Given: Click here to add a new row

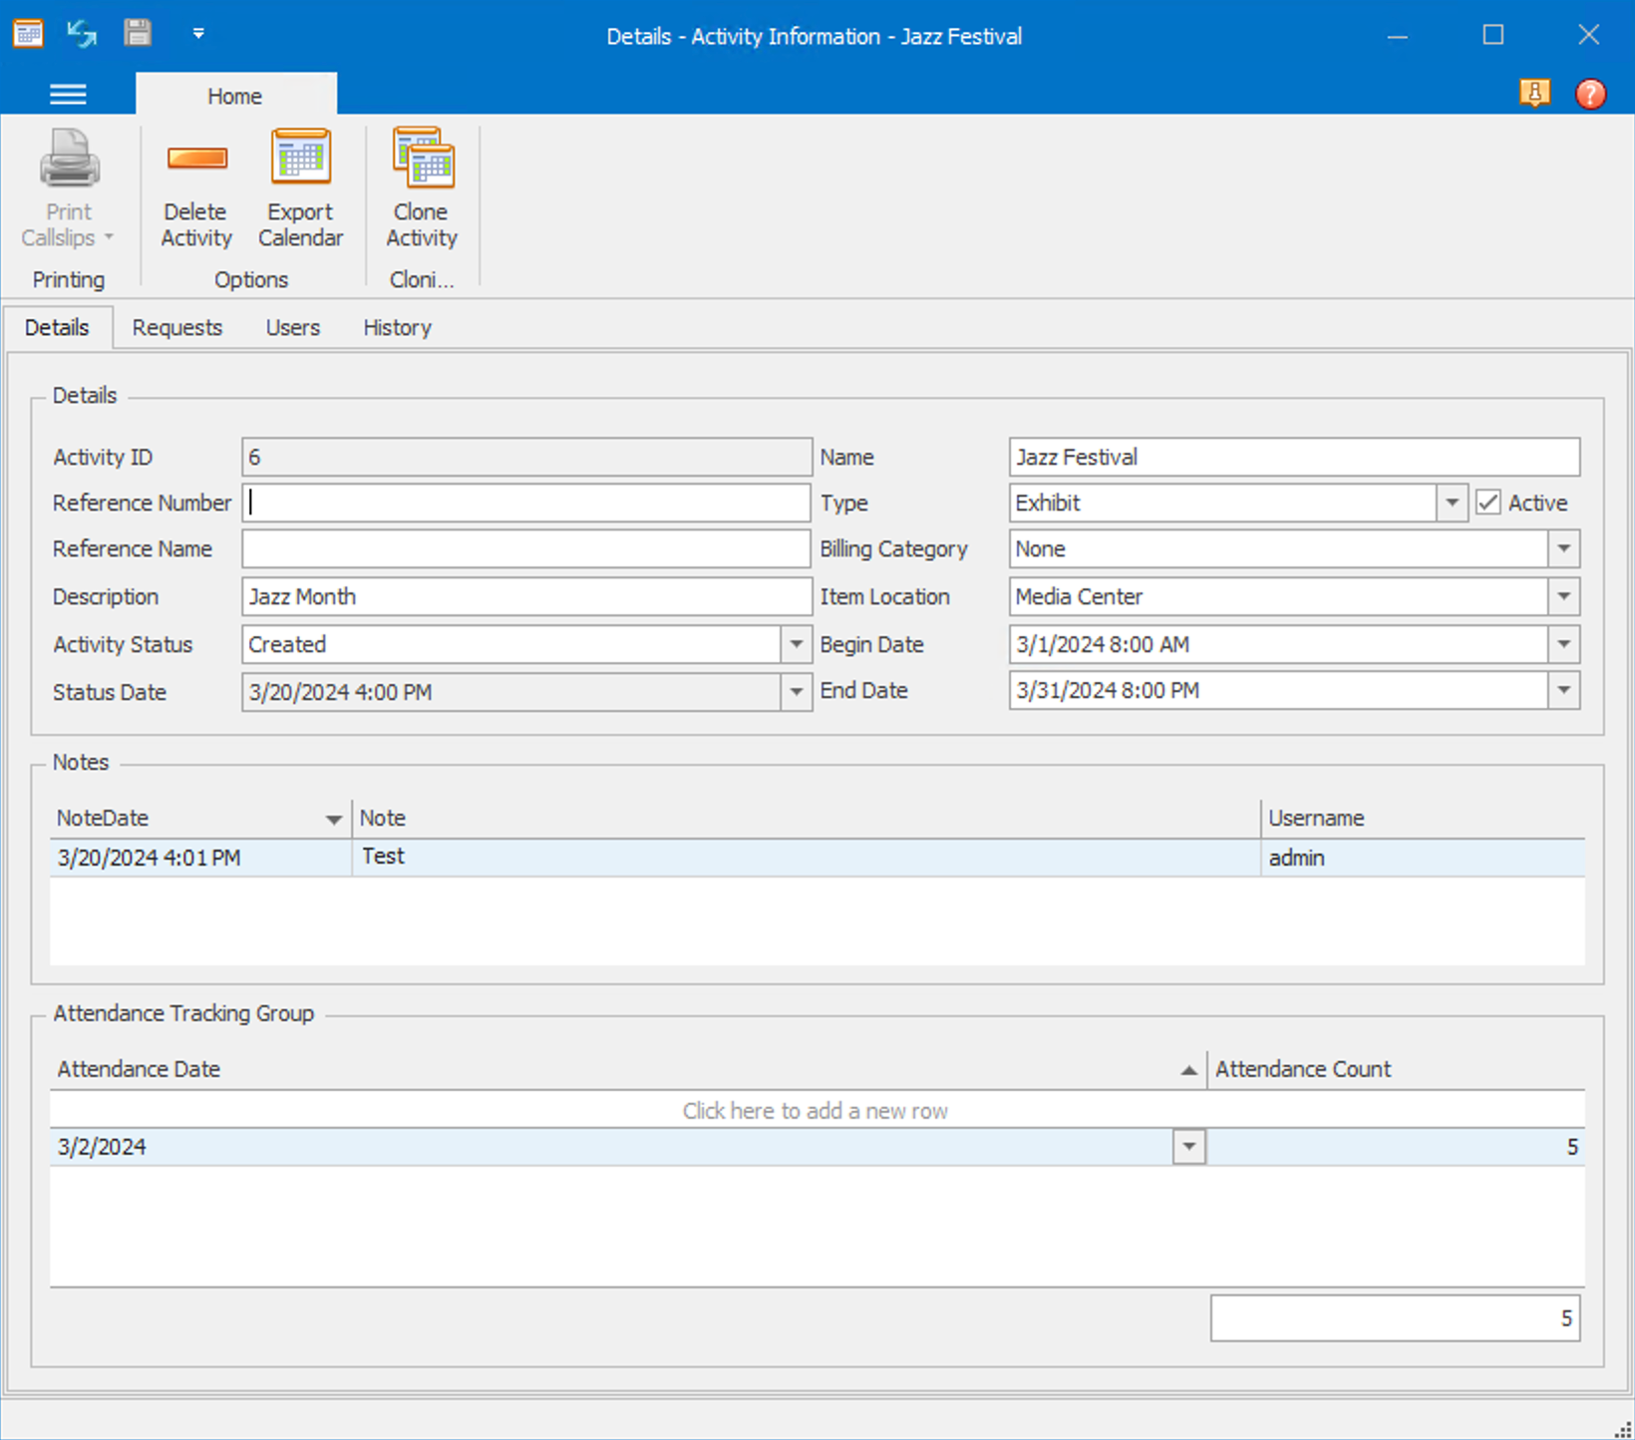Looking at the screenshot, I should [815, 1110].
